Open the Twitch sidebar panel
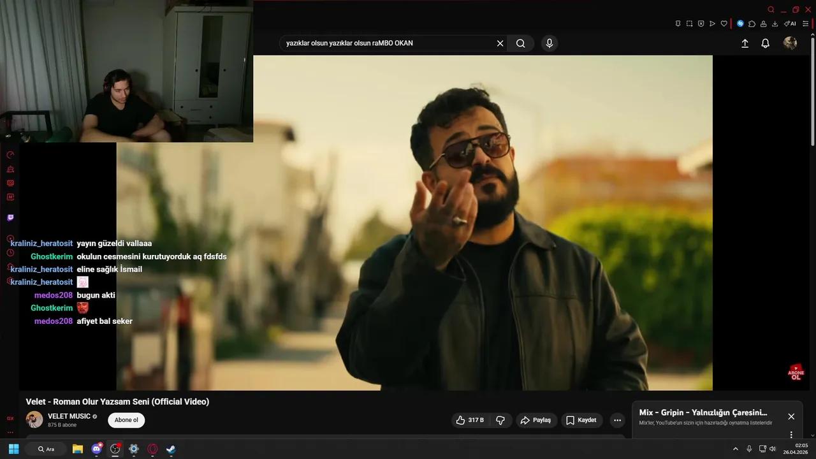The width and height of the screenshot is (816, 459). 10,217
